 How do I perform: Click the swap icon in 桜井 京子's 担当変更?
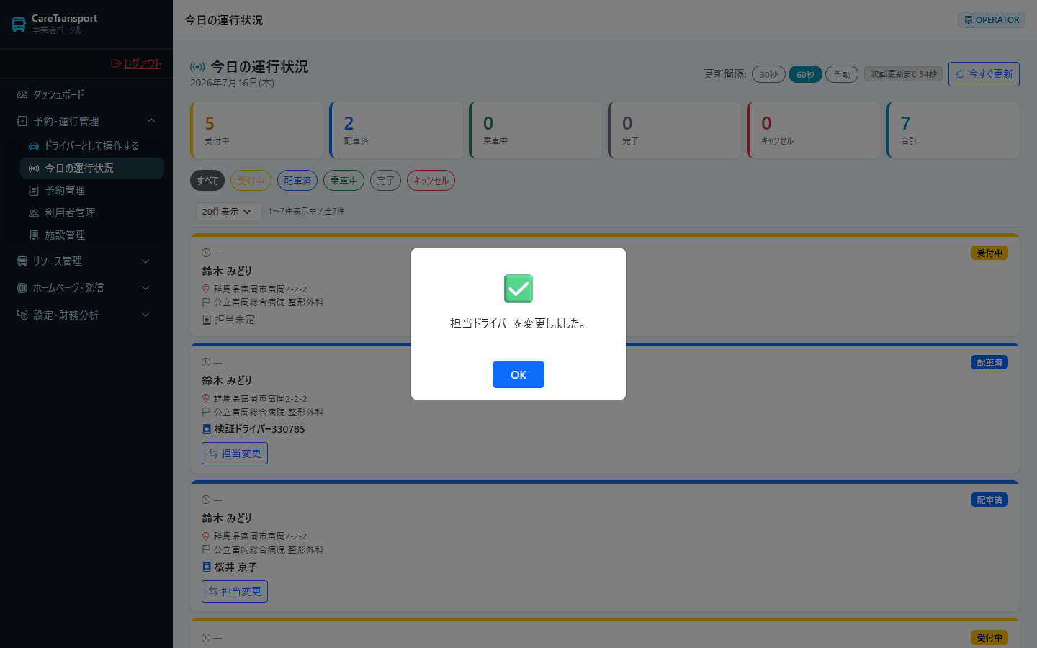click(213, 591)
